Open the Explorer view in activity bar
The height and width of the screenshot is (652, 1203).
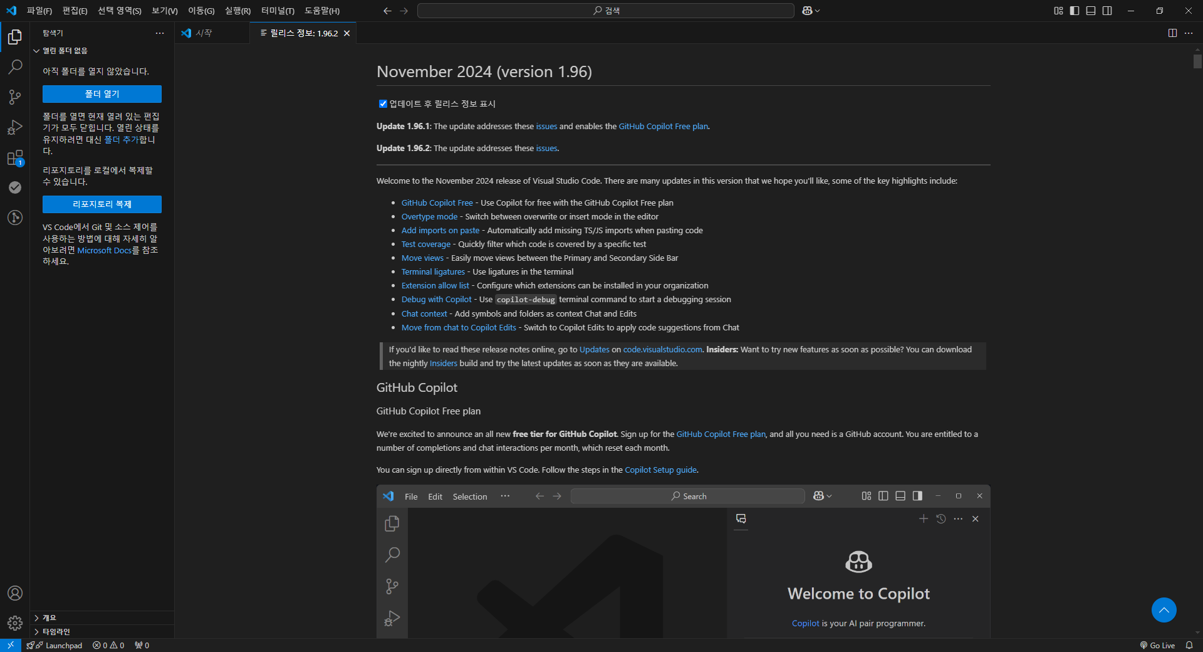tap(15, 37)
